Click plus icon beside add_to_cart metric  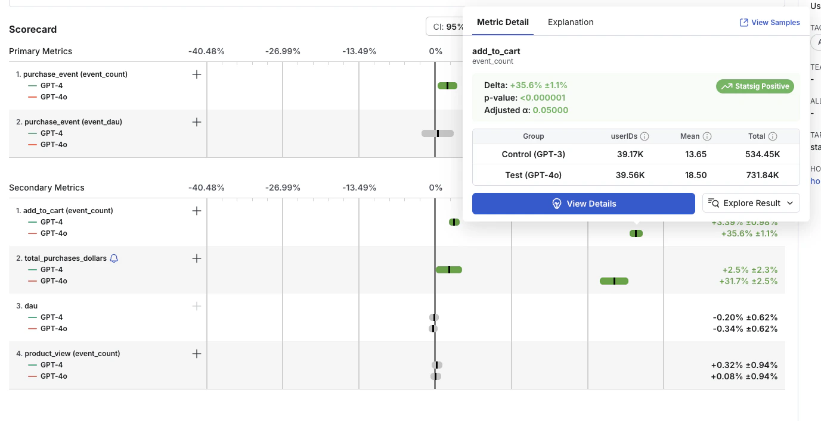(x=197, y=211)
